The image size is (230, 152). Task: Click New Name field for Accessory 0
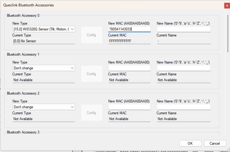coord(183,29)
